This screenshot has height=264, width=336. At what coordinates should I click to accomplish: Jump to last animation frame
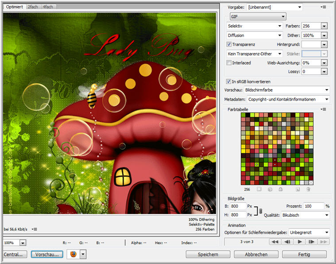point(323,242)
